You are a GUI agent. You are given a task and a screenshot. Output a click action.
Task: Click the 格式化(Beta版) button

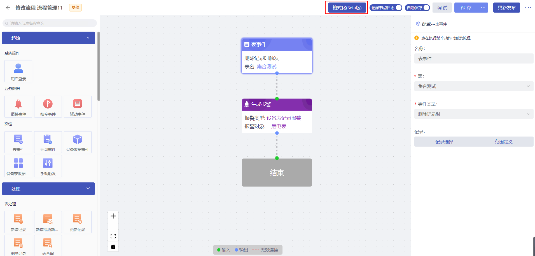[x=347, y=8]
